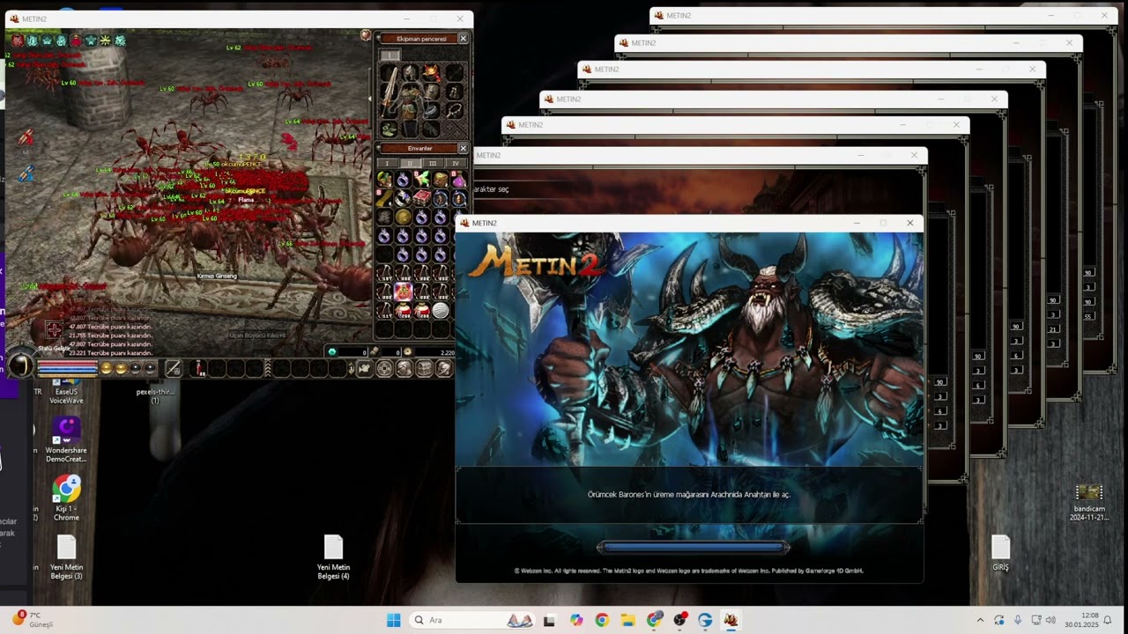Pick the gold coin item in inventory
This screenshot has height=634, width=1128.
tap(402, 216)
